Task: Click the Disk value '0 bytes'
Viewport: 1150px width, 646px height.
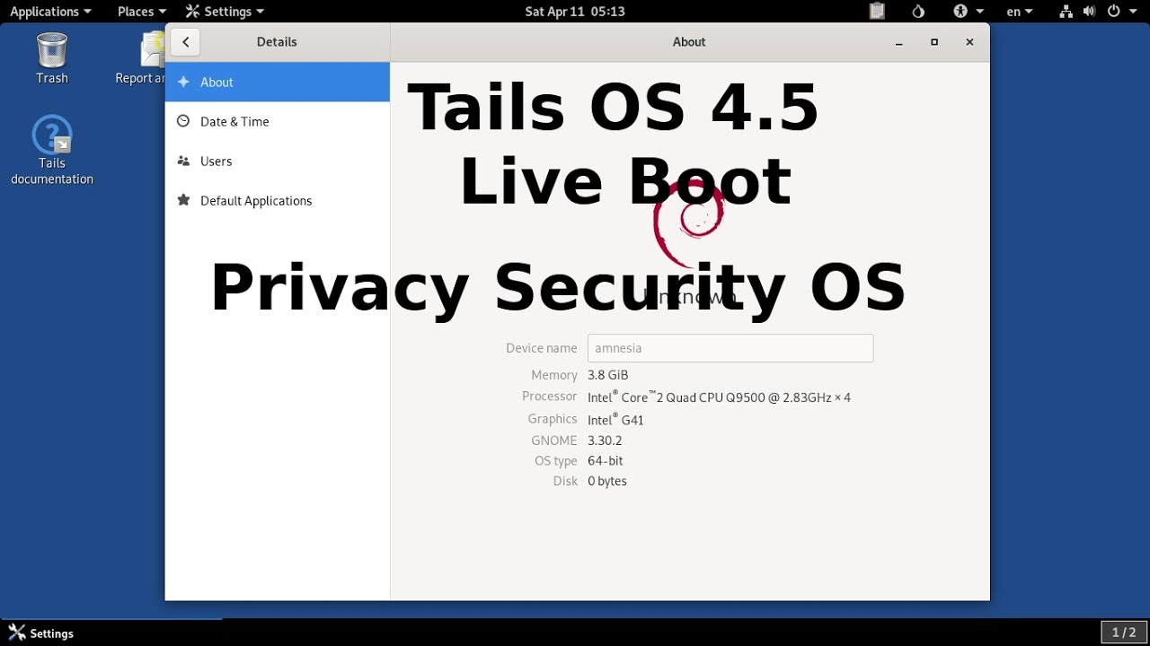Action: (607, 481)
